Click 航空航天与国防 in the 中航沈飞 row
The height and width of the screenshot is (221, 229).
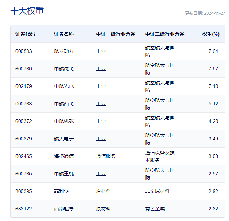coord(160,69)
